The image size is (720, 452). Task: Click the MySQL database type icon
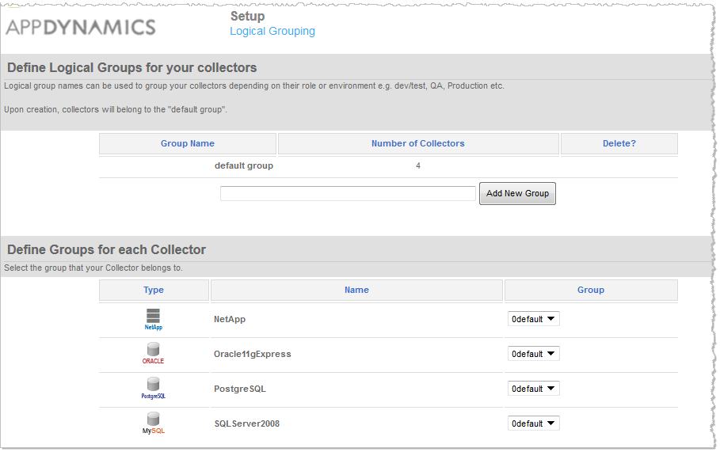153,423
